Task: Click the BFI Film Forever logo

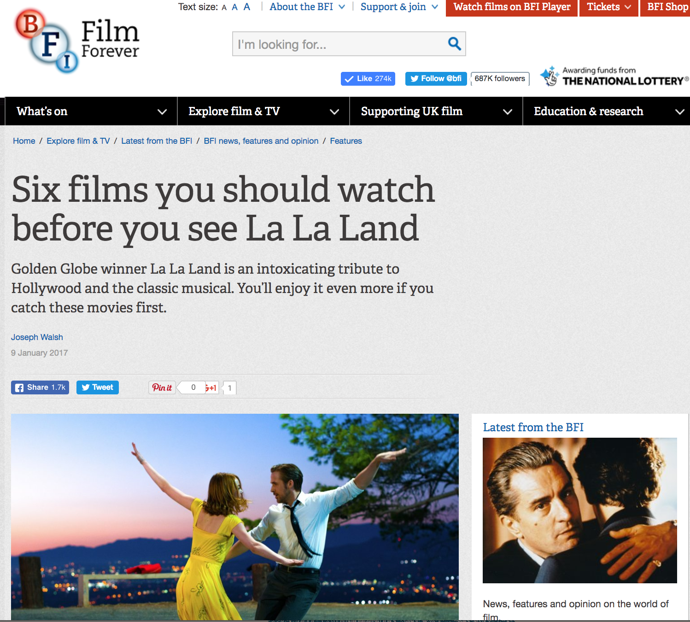Action: click(77, 41)
